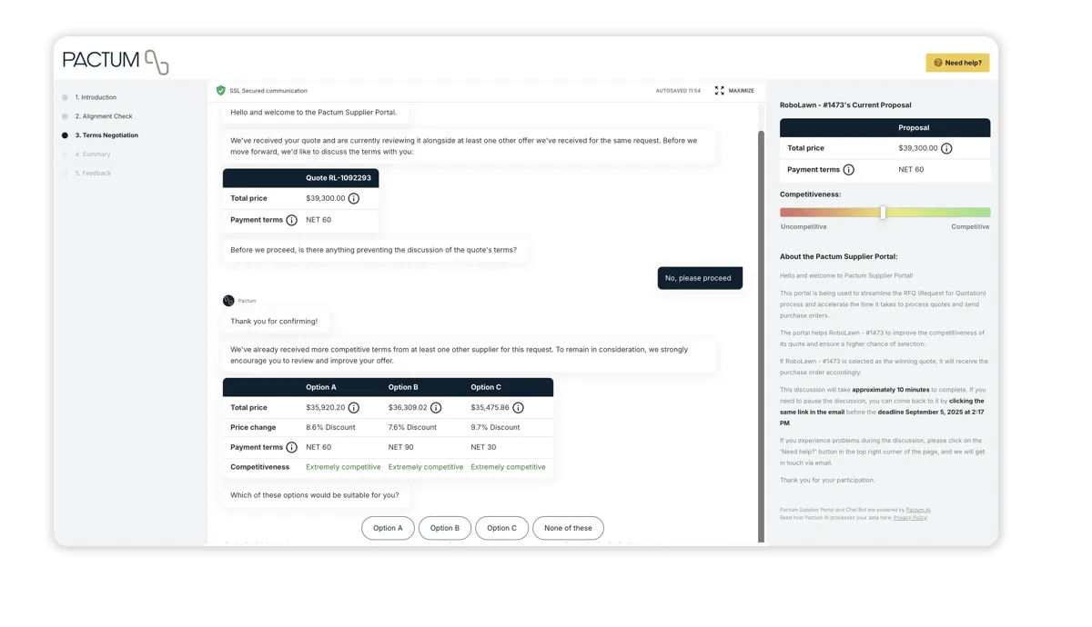The height and width of the screenshot is (627, 1092).
Task: Click the Pactum logo in the header
Action: (116, 61)
